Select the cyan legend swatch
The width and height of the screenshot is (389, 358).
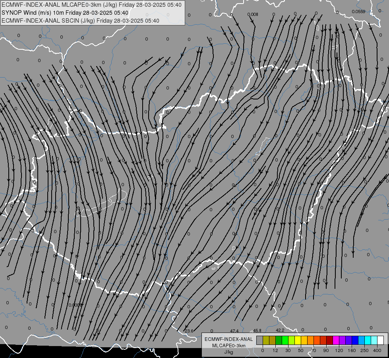coord(368,340)
